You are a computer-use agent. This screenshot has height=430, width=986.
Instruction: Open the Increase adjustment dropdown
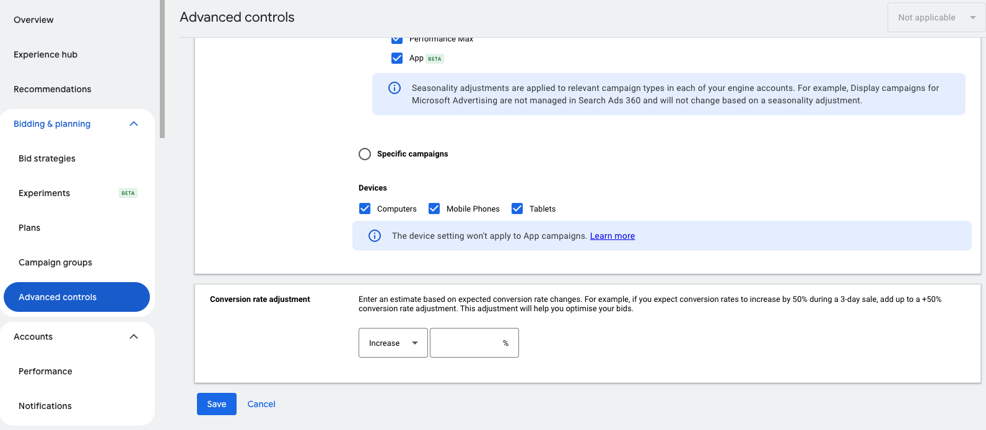(x=393, y=343)
